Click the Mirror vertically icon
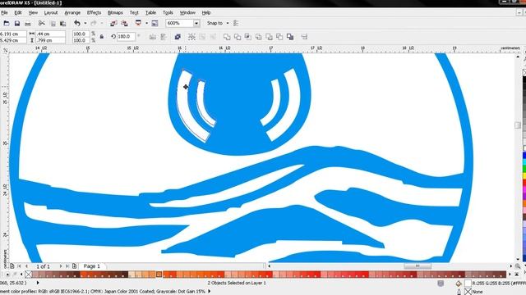The image size is (526, 295). 164,37
